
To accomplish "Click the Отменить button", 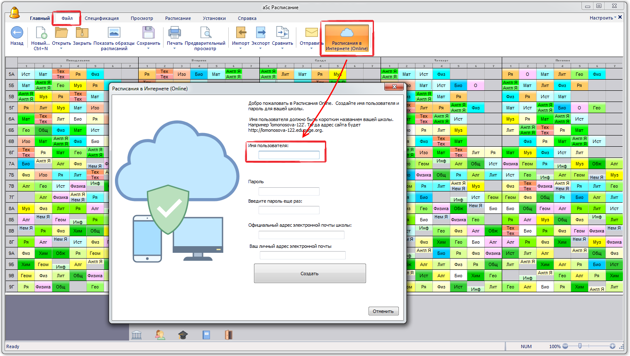I will (383, 311).
